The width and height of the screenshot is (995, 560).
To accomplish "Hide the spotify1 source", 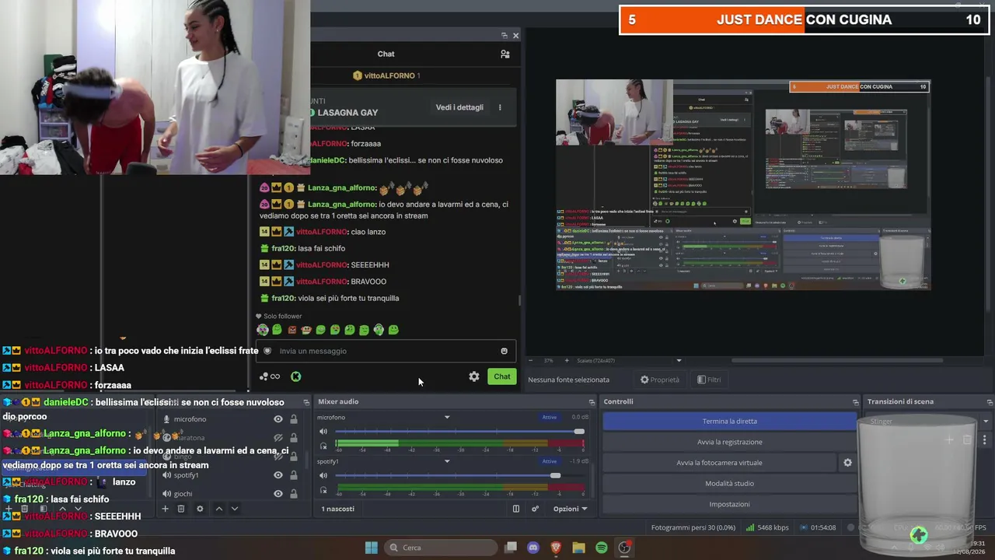I will pyautogui.click(x=278, y=475).
